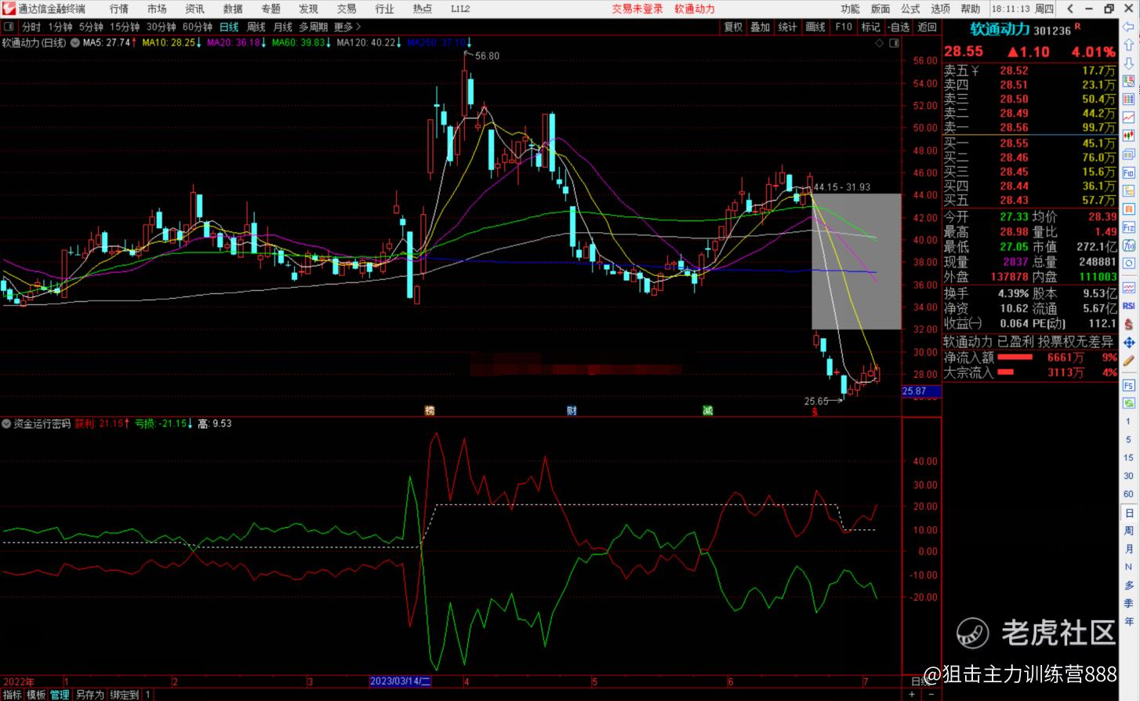Viewport: 1140px width, 701px height.
Task: Click the back arrow icon in right sidebar
Action: (1129, 27)
